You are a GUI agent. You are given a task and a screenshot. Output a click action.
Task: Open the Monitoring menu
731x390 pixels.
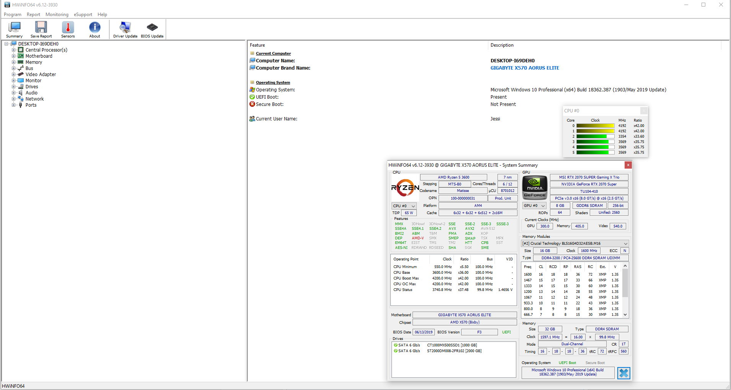[57, 15]
